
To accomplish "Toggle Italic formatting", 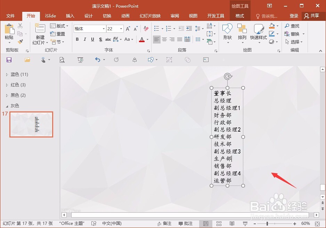I will click(x=85, y=39).
